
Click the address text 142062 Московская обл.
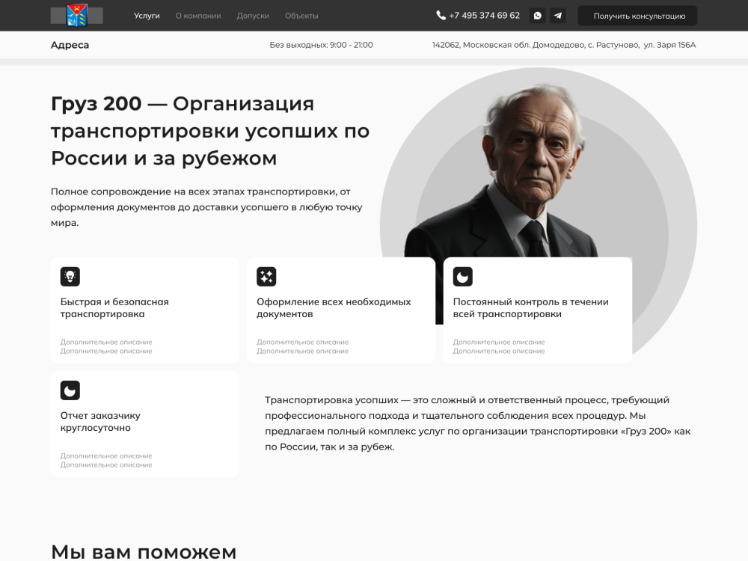[564, 45]
